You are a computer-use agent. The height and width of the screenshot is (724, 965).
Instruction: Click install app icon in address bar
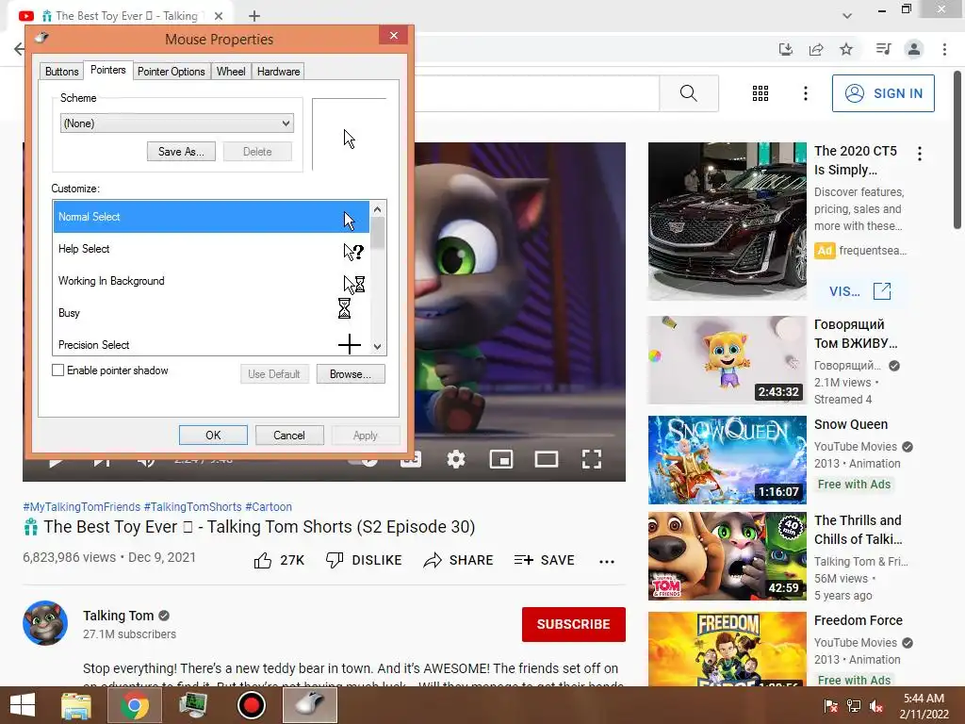point(786,49)
